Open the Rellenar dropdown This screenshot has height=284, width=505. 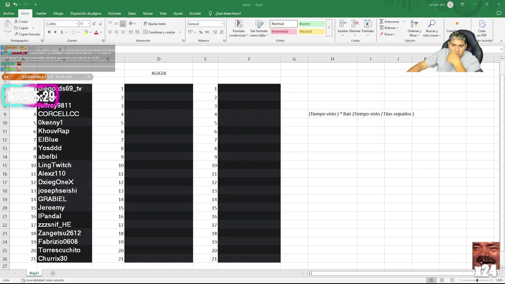click(x=389, y=28)
